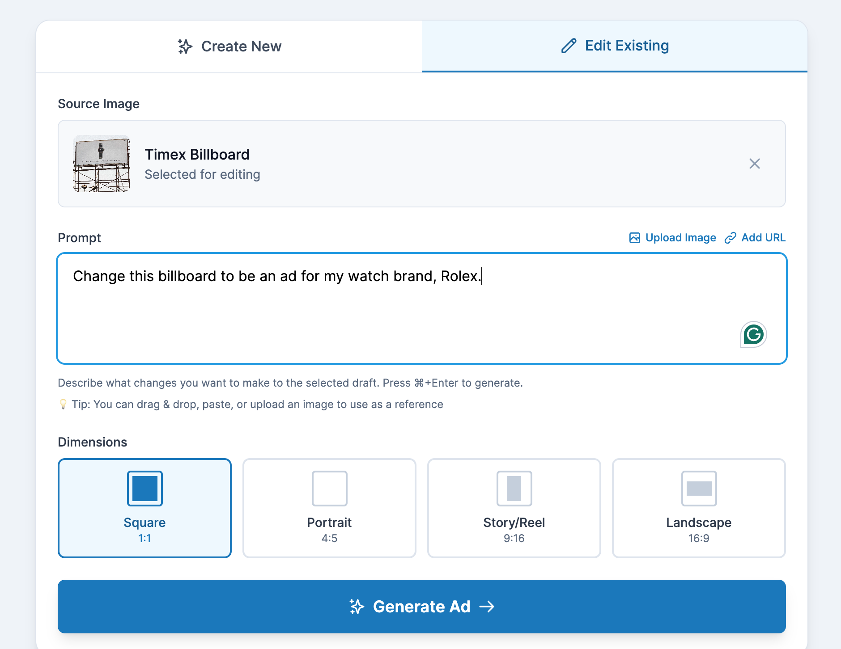Image resolution: width=841 pixels, height=649 pixels.
Task: Select Story/Reel 9:16 dimension
Action: [514, 508]
